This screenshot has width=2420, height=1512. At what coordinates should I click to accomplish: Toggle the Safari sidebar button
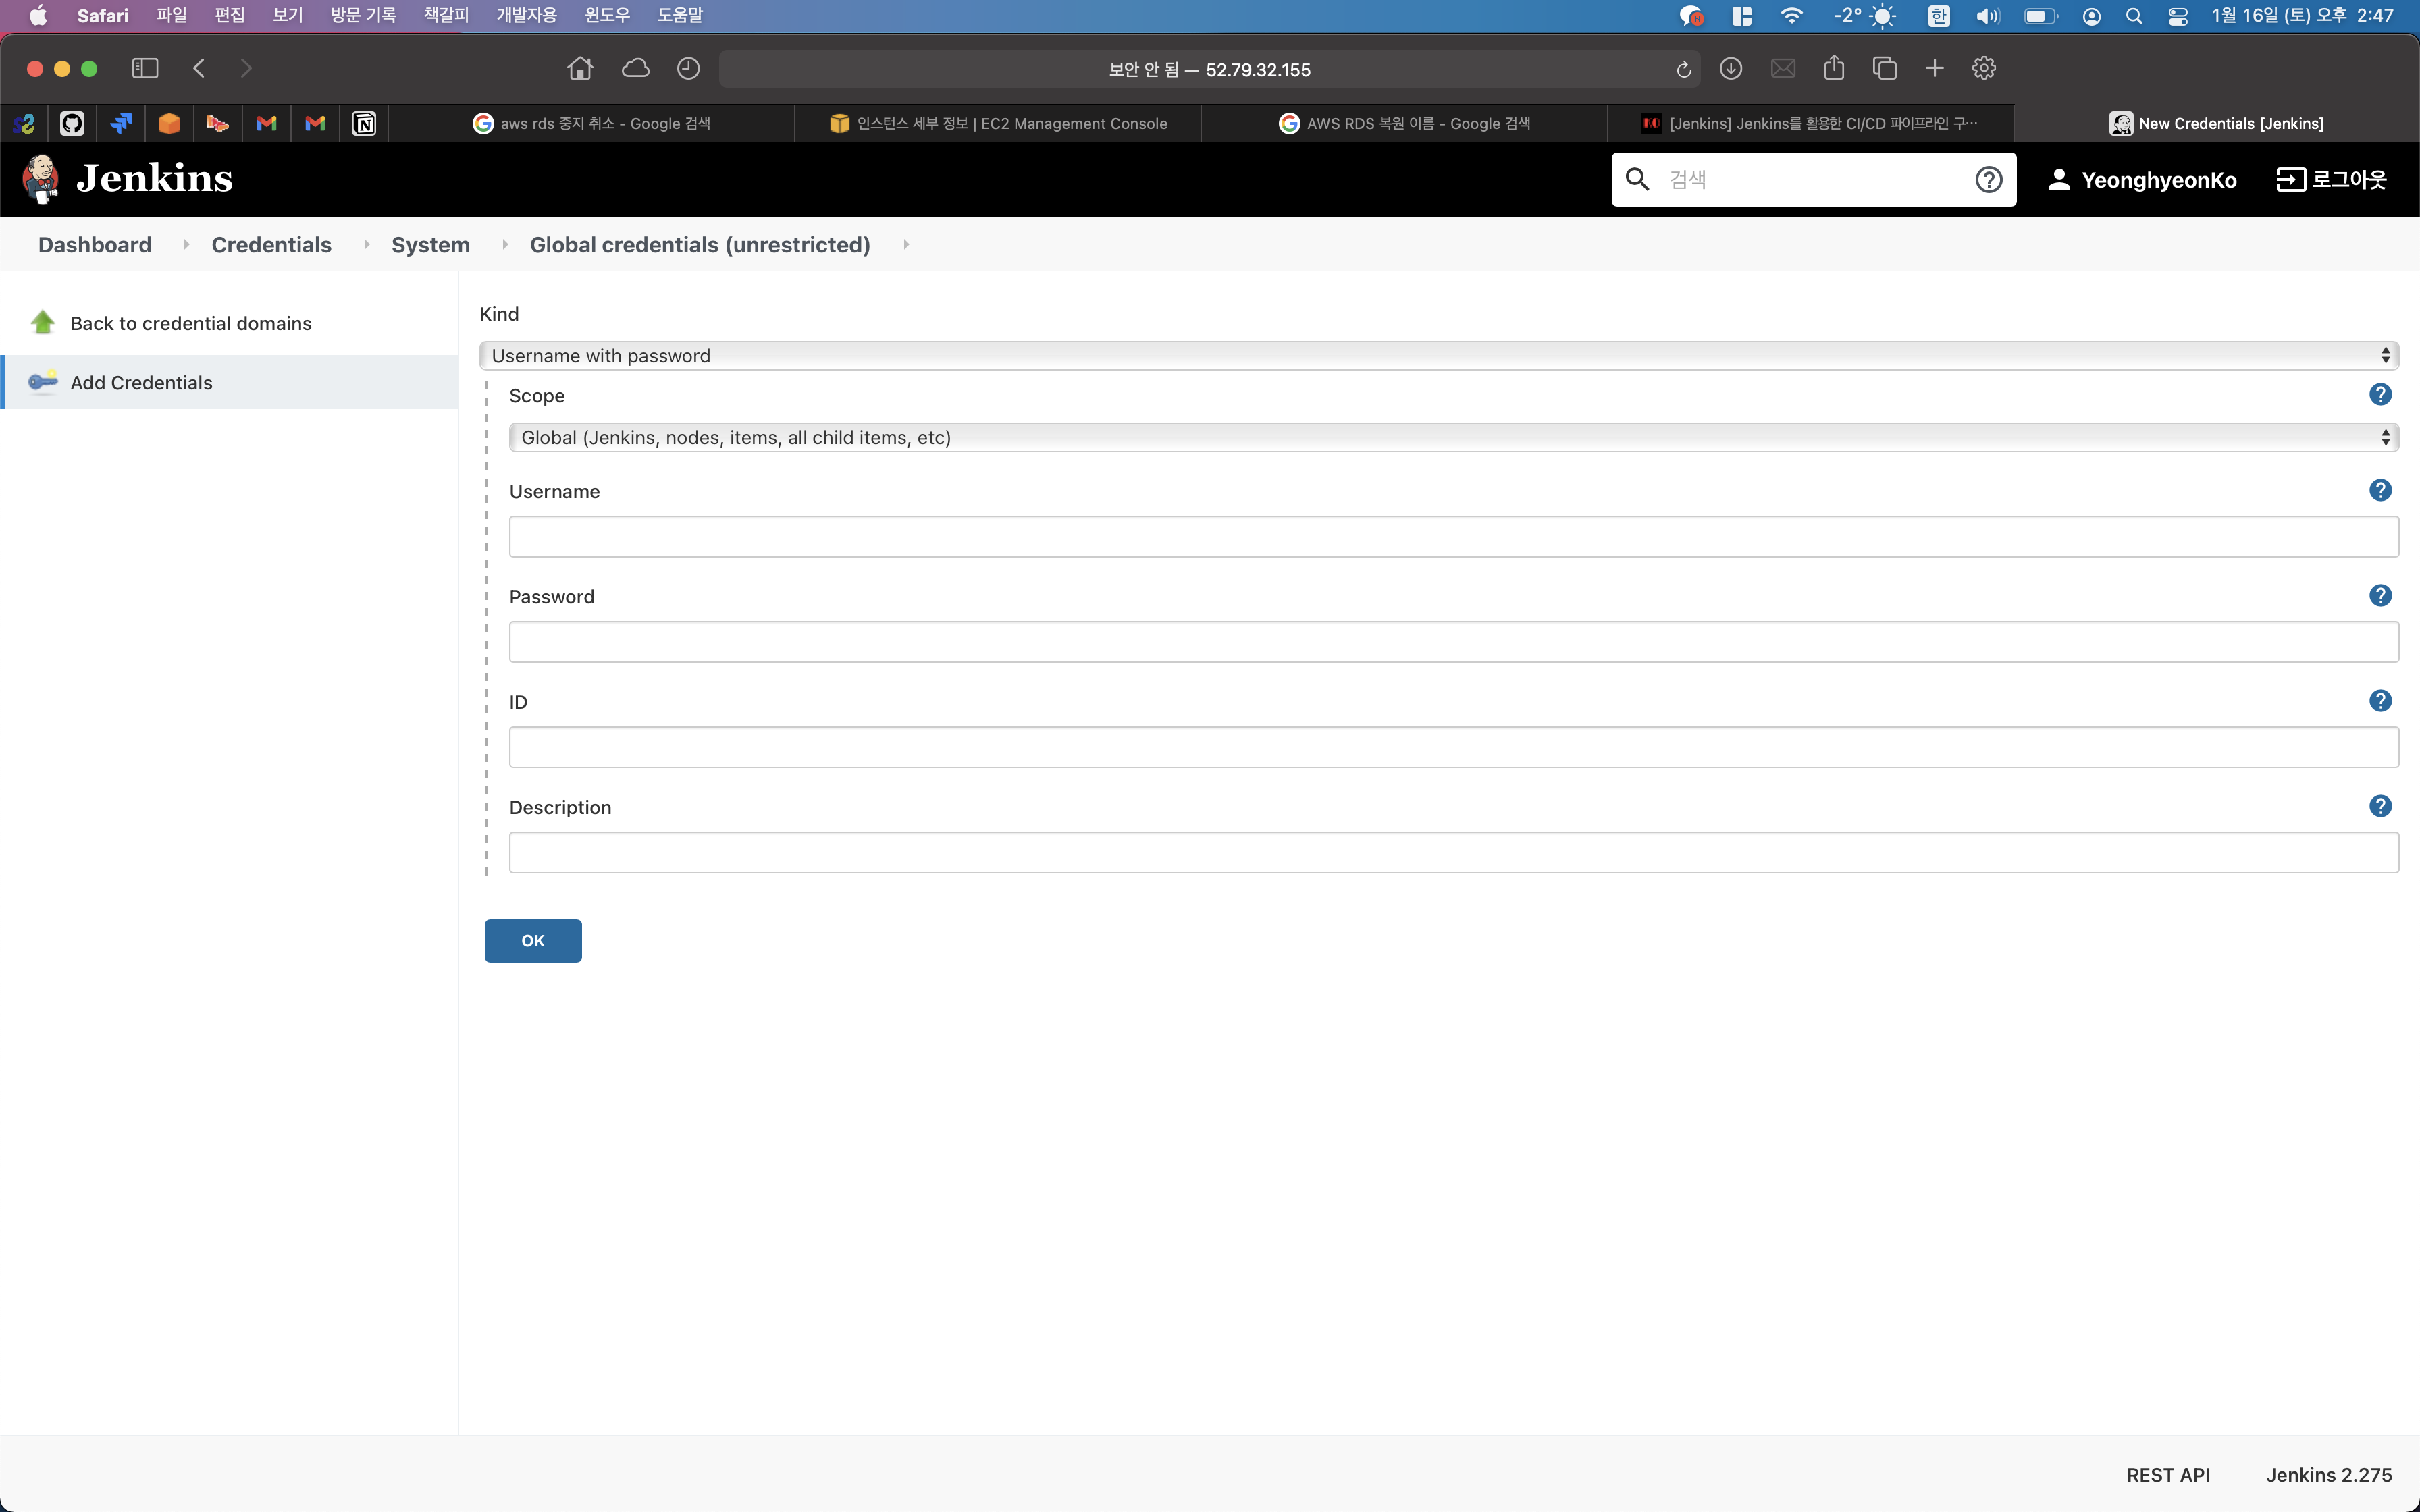click(145, 68)
